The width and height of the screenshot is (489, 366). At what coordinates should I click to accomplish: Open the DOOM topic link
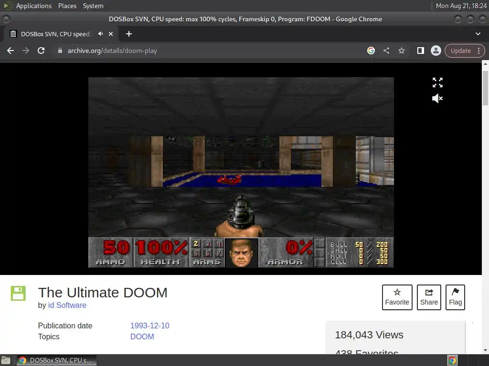(x=142, y=336)
